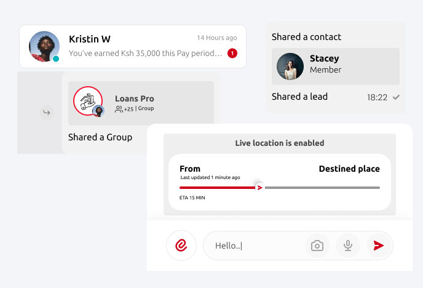The image size is (423, 288).
Task: Open the camera in message bar
Action: click(317, 246)
